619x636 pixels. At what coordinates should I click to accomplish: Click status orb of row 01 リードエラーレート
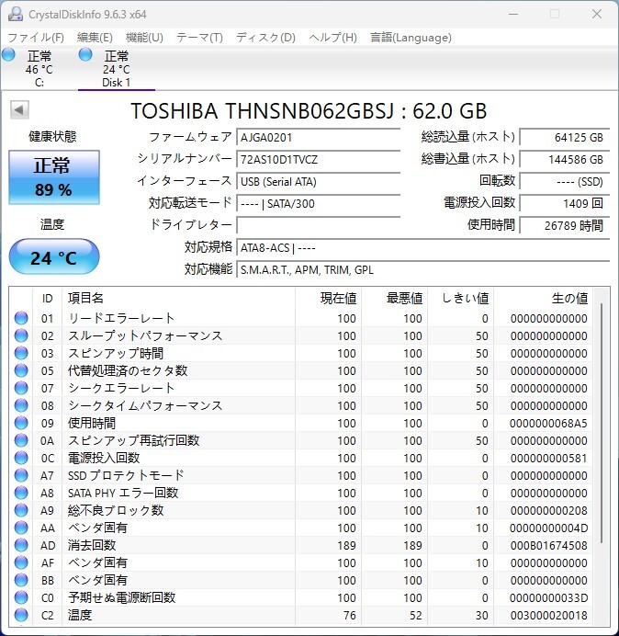21,318
